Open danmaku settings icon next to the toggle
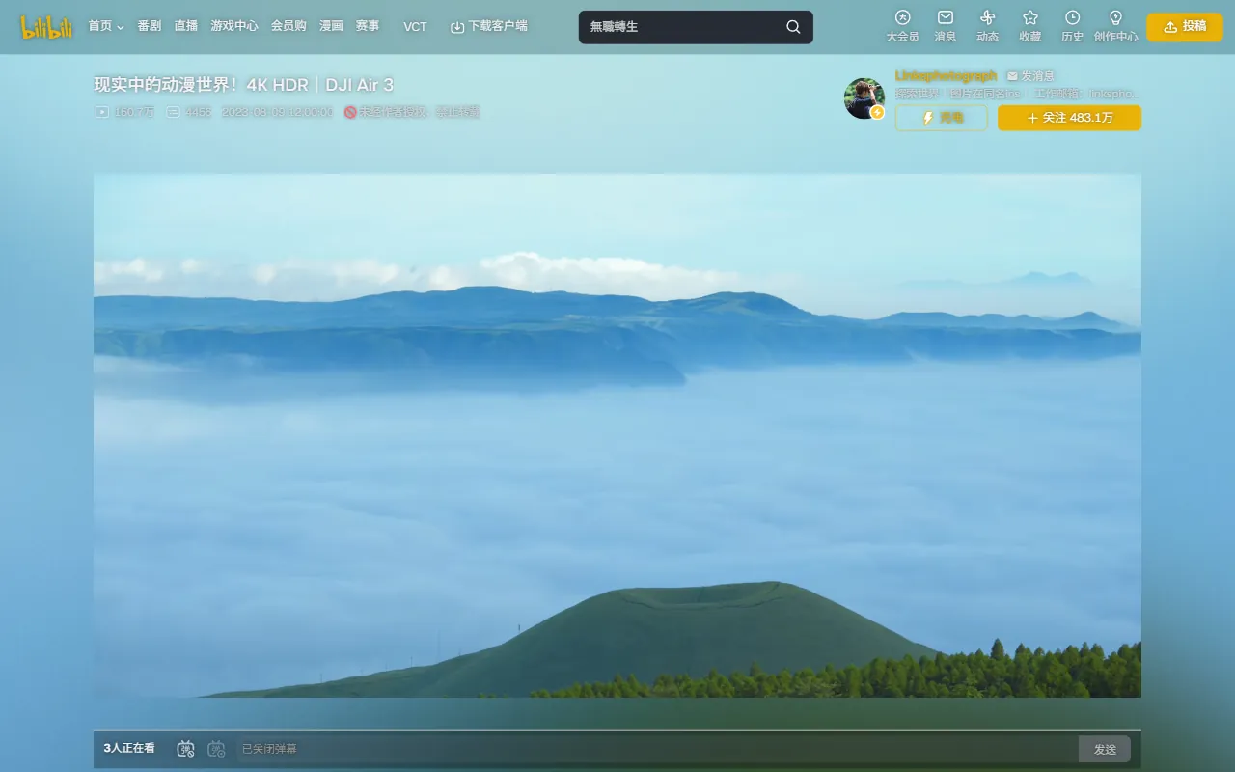1235x772 pixels. (x=216, y=749)
